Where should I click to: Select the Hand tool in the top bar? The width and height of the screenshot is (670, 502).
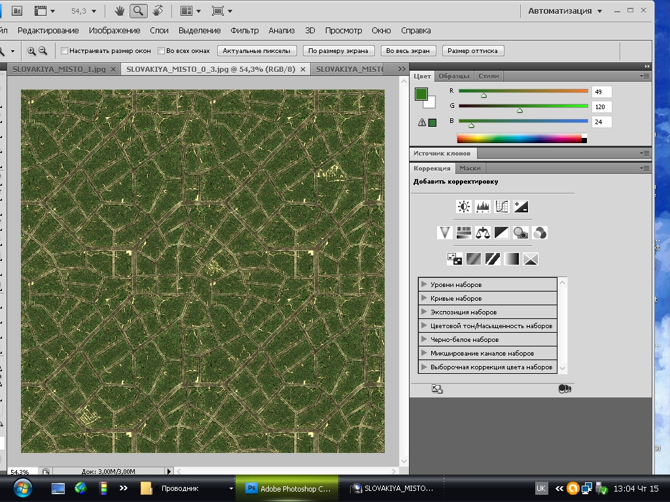tap(120, 10)
